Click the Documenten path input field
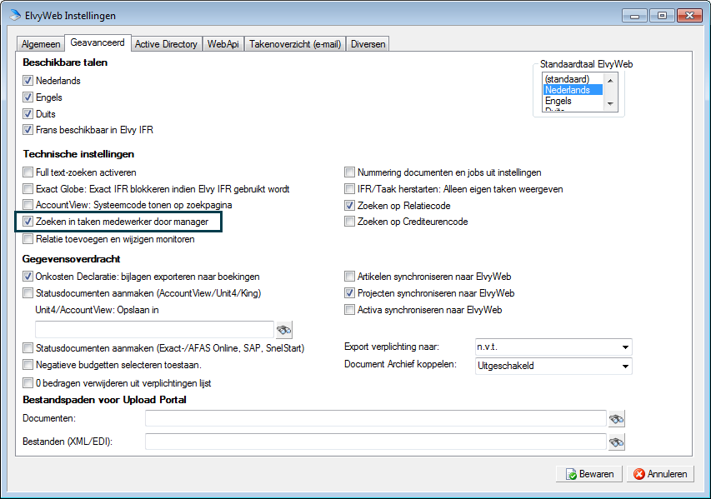Viewport: 711px width, 499px height. 375,418
